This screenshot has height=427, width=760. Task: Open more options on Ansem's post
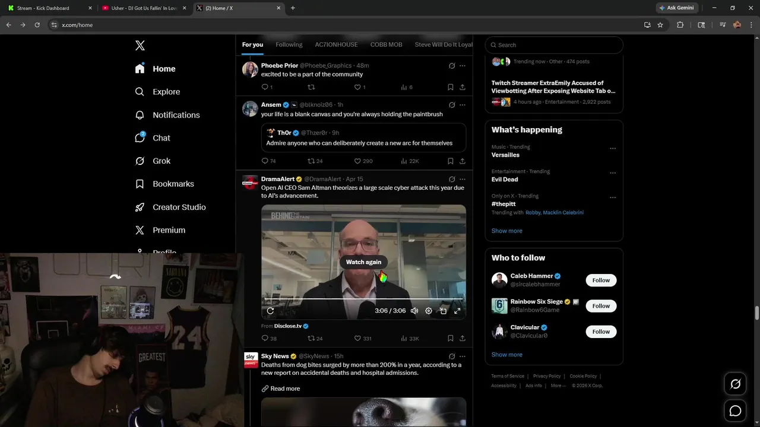tap(463, 105)
